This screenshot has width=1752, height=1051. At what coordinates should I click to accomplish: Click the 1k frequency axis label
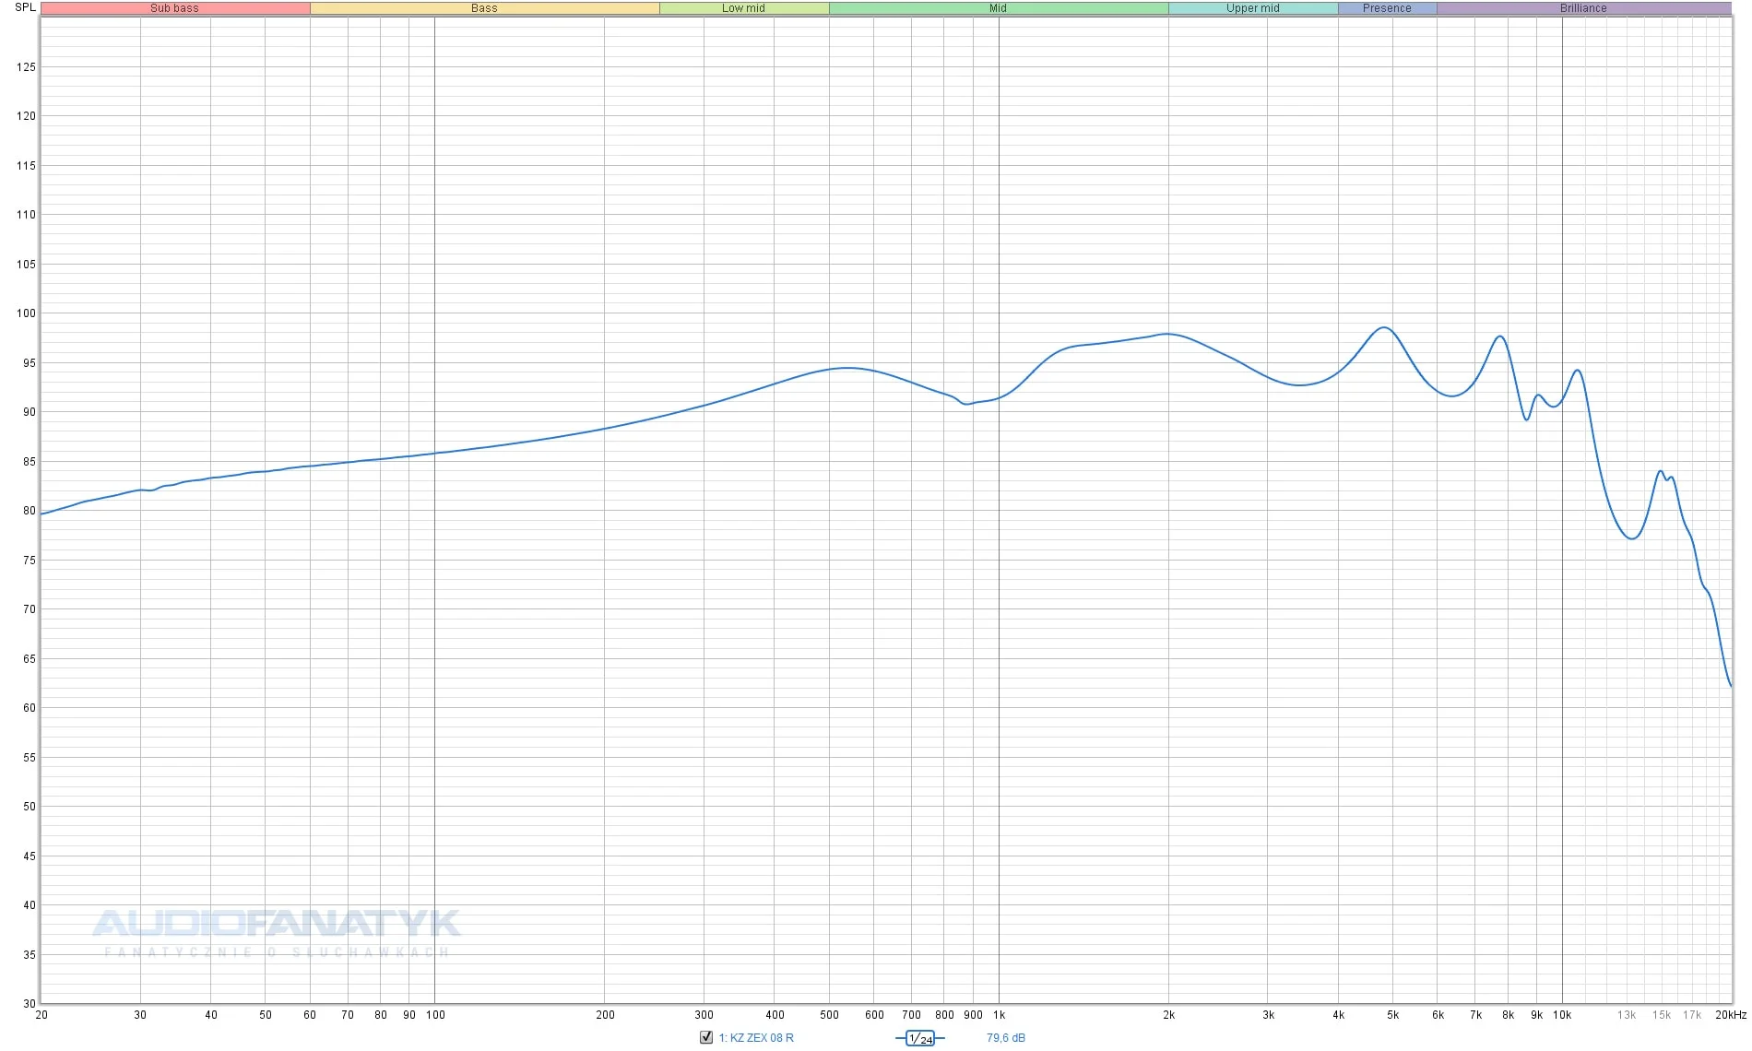tap(999, 1015)
